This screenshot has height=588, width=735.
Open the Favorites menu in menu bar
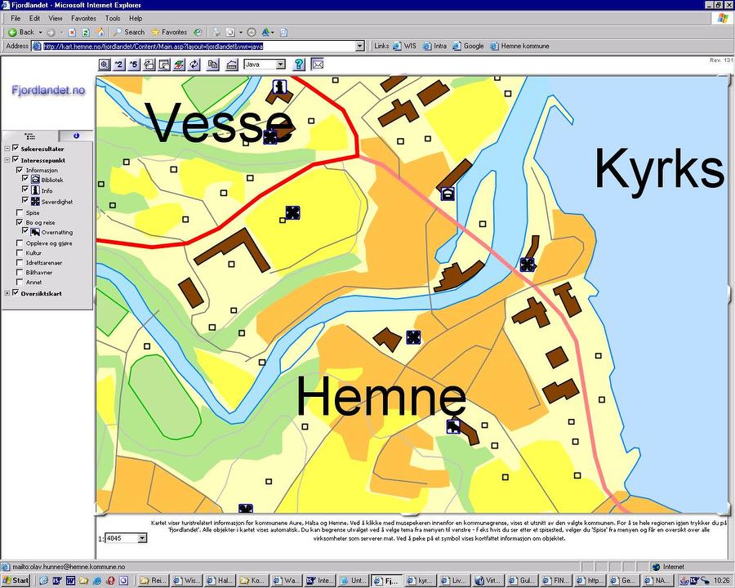pos(82,18)
